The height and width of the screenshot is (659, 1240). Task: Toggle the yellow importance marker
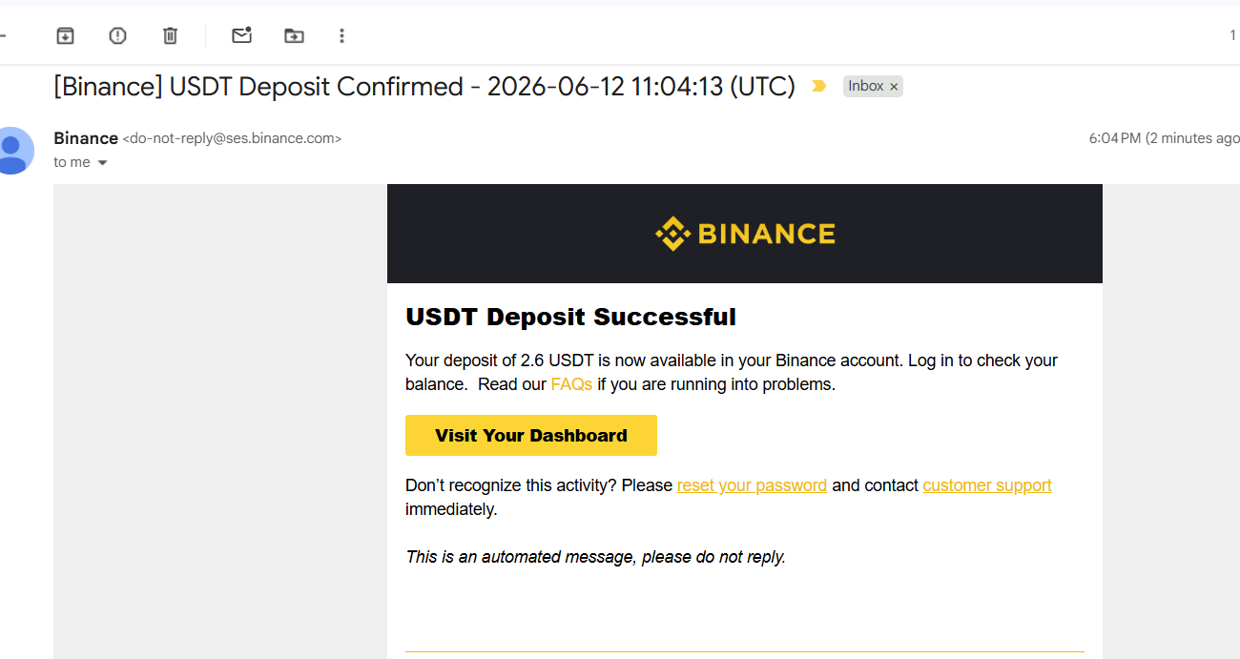click(x=818, y=86)
